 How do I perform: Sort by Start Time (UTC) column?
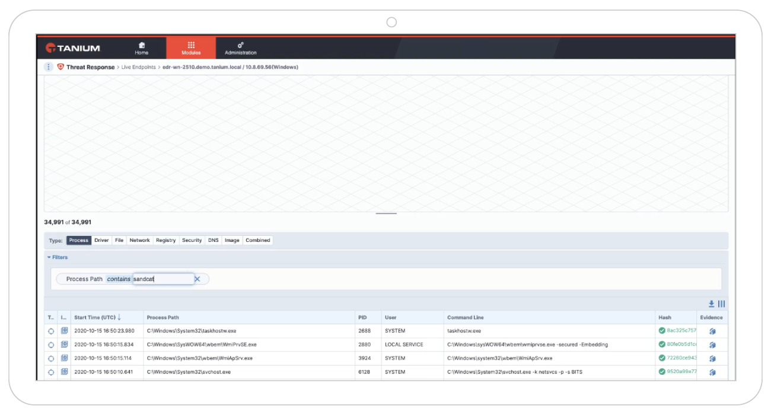[107, 317]
